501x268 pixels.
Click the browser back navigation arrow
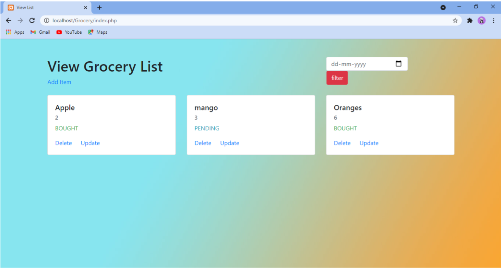coord(8,20)
